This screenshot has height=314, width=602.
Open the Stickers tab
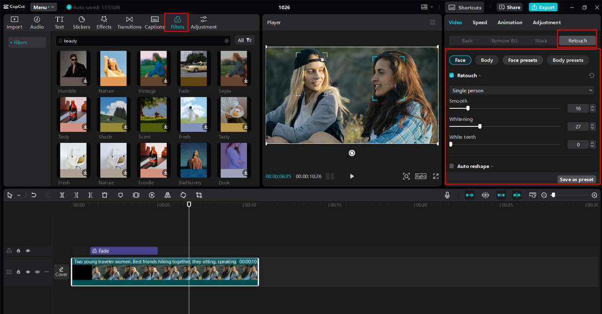tap(81, 23)
